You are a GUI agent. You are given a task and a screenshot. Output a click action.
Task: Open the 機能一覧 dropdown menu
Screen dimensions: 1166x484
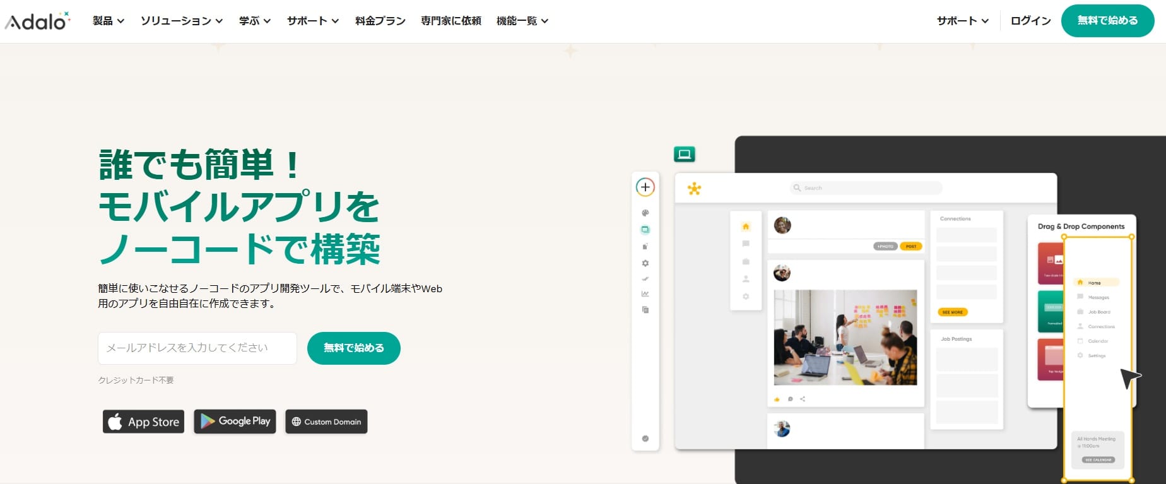522,21
